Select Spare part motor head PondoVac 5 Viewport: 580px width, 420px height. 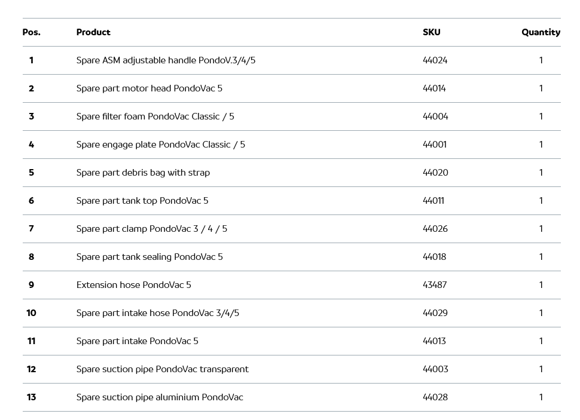pos(149,88)
